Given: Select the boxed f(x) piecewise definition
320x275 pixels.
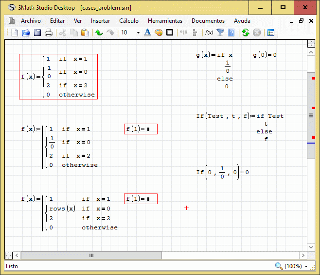Looking at the screenshot, I should pyautogui.click(x=58, y=77).
